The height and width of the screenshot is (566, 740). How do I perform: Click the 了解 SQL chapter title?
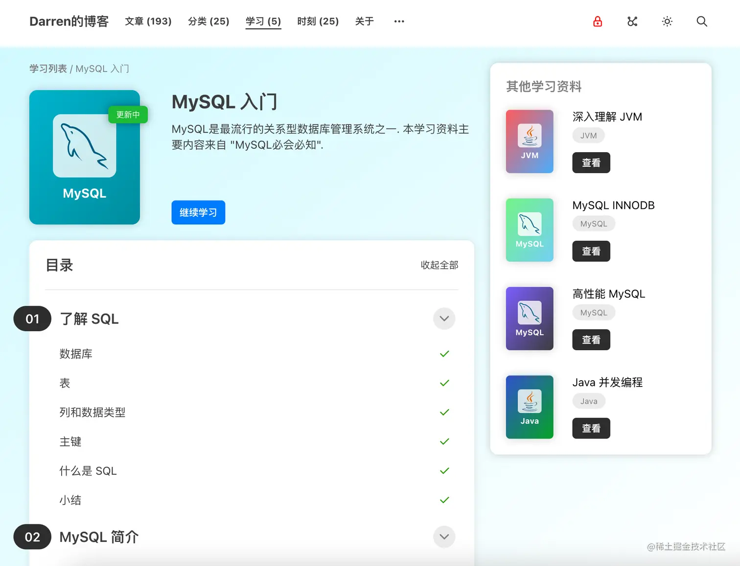point(89,319)
